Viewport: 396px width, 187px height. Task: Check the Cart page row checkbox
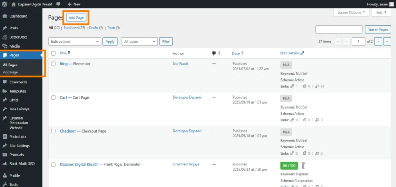point(53,97)
